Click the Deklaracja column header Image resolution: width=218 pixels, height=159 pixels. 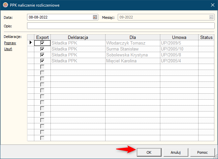tap(78, 37)
